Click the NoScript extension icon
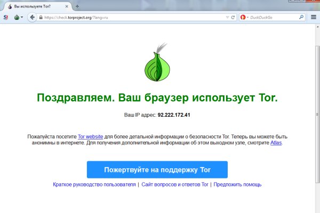Viewport: 320px width, 213px height. click(6, 17)
